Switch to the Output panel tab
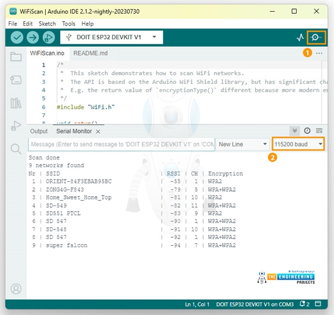The height and width of the screenshot is (315, 334). [39, 131]
